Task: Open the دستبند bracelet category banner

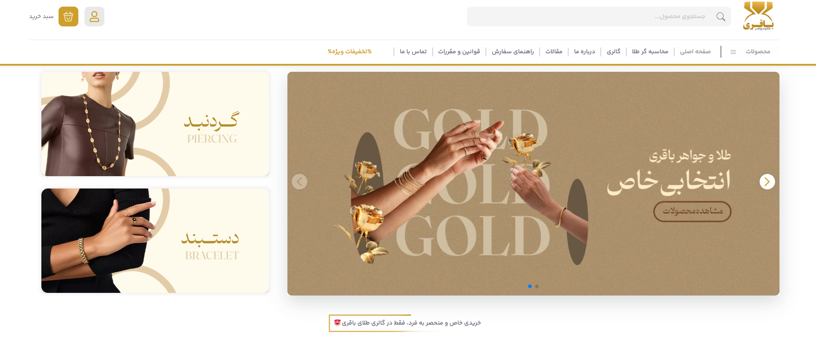Action: pos(155,240)
